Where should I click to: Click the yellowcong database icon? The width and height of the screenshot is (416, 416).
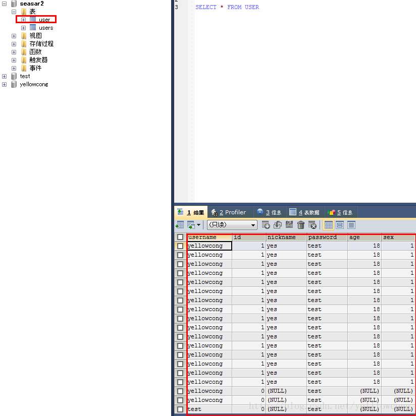point(14,84)
